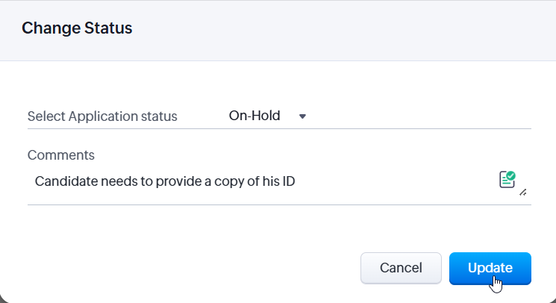
Task: Click the blank area left of Cancel
Action: click(x=187, y=268)
